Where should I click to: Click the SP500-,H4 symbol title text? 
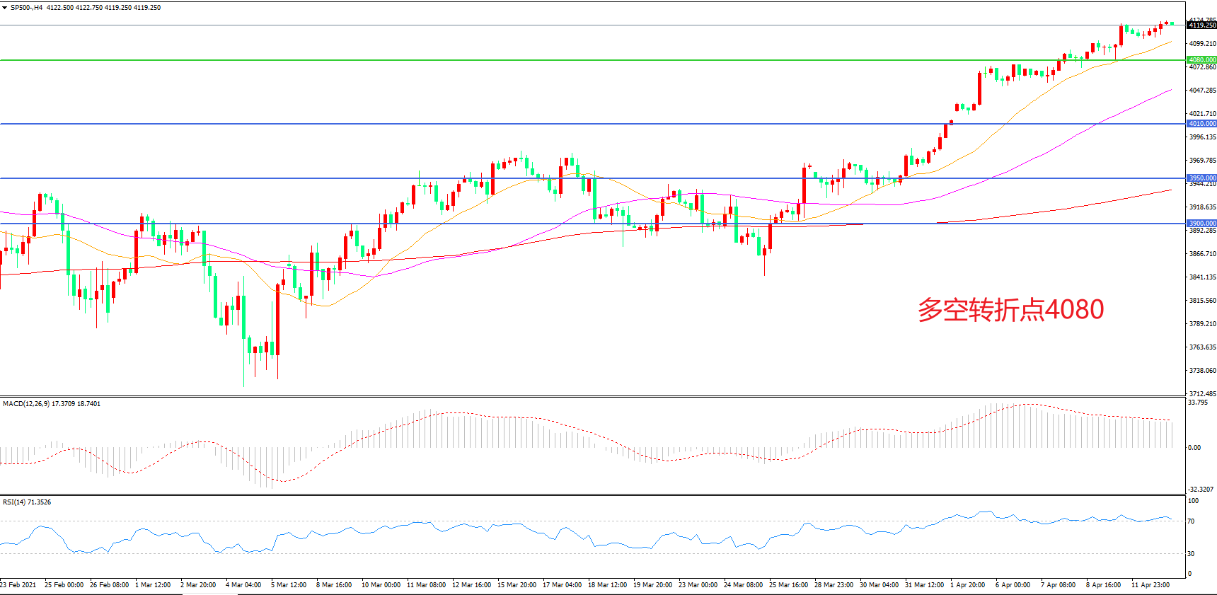27,8
